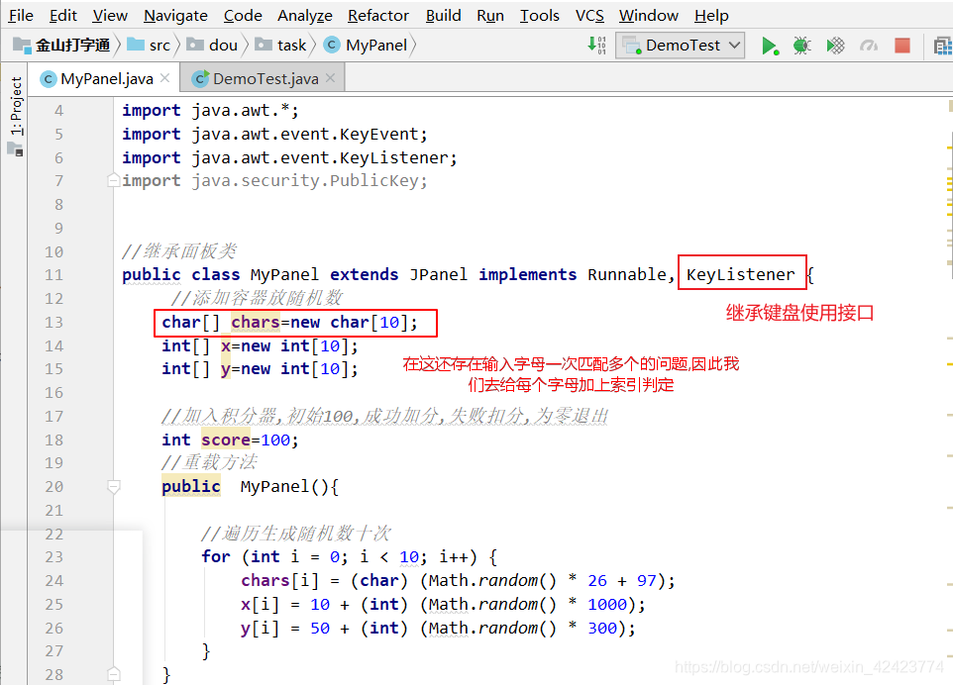Click the for keyword on line 23
This screenshot has width=953, height=685.
point(216,557)
